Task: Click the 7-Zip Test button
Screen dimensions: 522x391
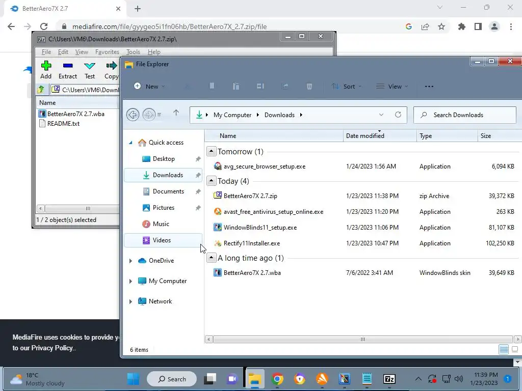Action: [90, 70]
